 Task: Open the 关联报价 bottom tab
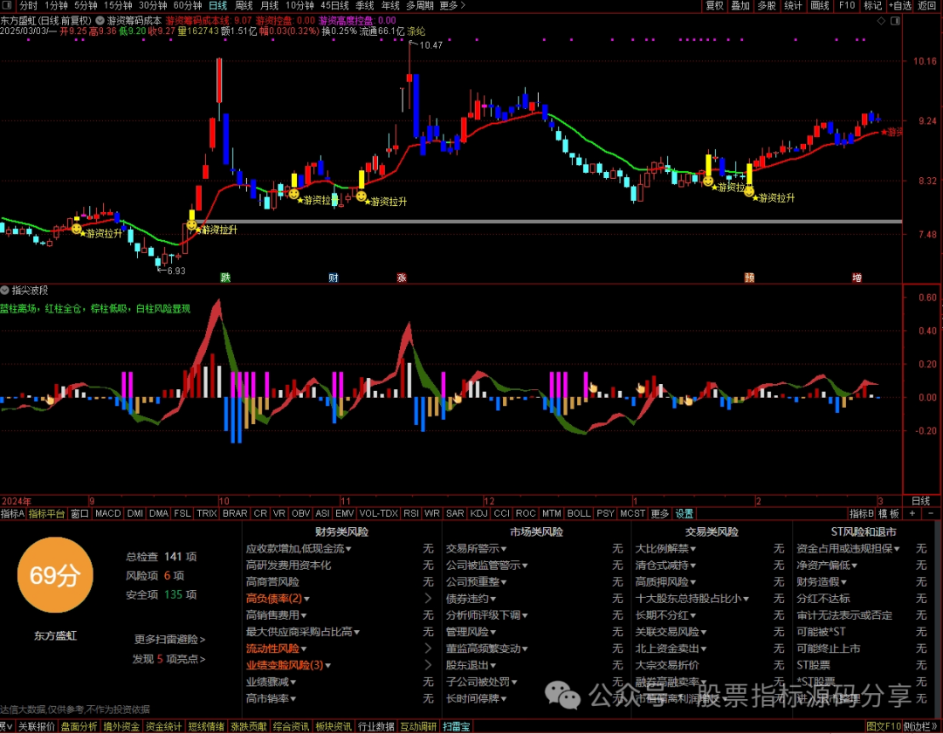tap(37, 726)
